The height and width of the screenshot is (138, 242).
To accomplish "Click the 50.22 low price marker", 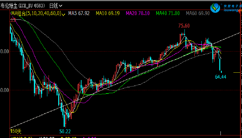I will click(65, 131).
